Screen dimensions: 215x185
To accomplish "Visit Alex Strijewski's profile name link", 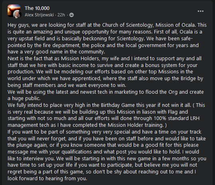I will pyautogui.click(x=39, y=15).
